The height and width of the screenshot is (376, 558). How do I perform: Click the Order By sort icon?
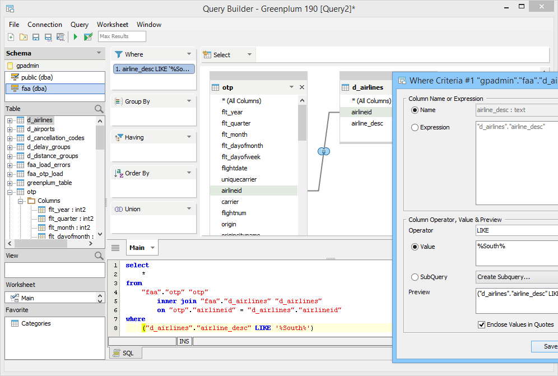119,173
